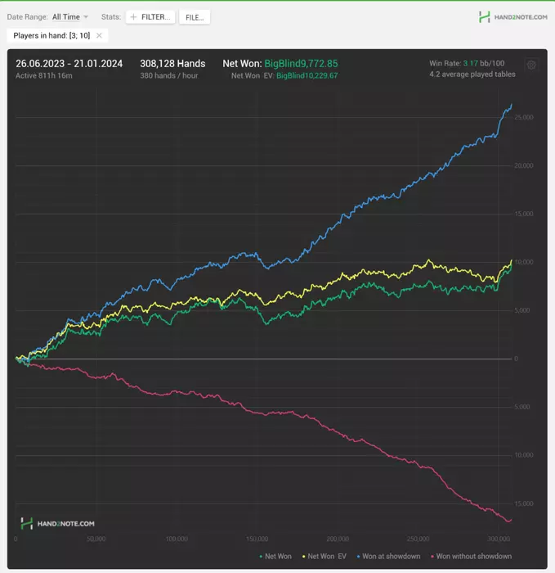
Task: Click the plus icon in the FILTER button
Action: coord(133,17)
